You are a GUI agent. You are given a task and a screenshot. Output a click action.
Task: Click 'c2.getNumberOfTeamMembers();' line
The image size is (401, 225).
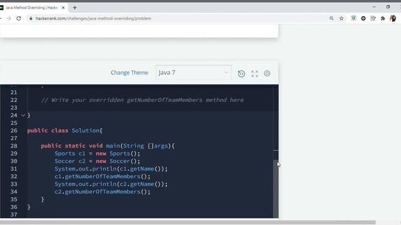[103, 192]
